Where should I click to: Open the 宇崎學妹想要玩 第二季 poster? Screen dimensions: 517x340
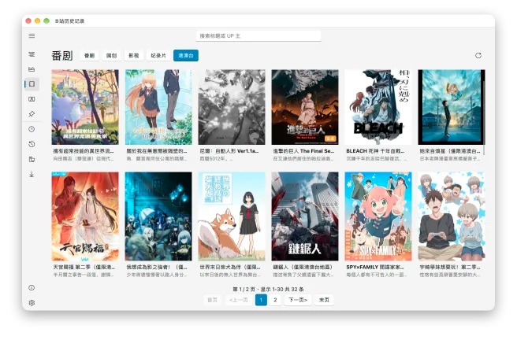coord(452,216)
